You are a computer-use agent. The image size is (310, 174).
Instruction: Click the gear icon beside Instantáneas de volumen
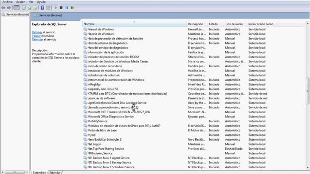85,75
